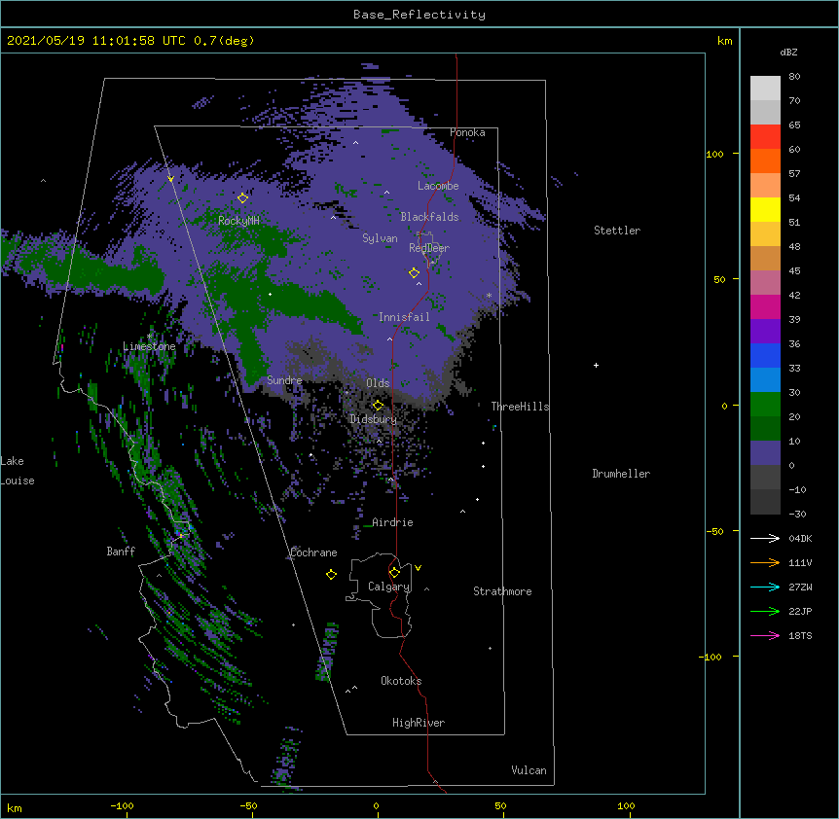839x819 pixels.
Task: Click the Limestone label
Action: (x=149, y=346)
